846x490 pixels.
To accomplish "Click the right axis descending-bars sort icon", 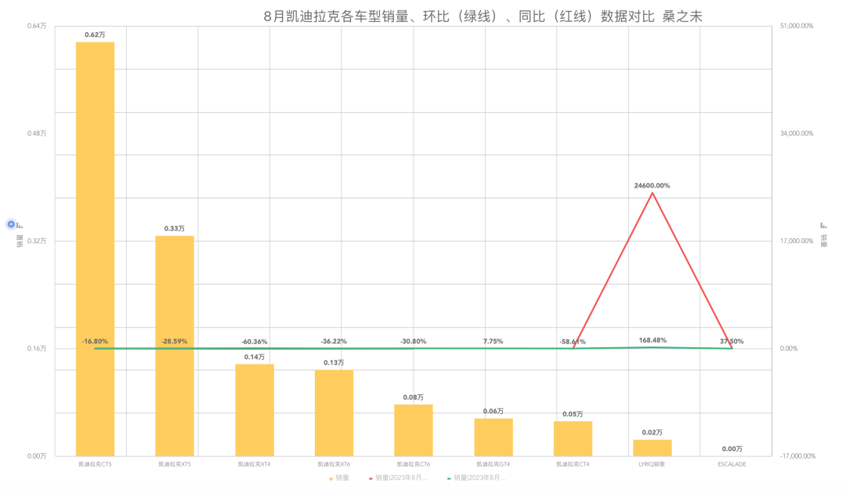I will pyautogui.click(x=823, y=225).
